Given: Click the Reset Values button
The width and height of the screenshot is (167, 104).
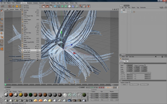Looking at the screenshot, I should [x=144, y=85].
